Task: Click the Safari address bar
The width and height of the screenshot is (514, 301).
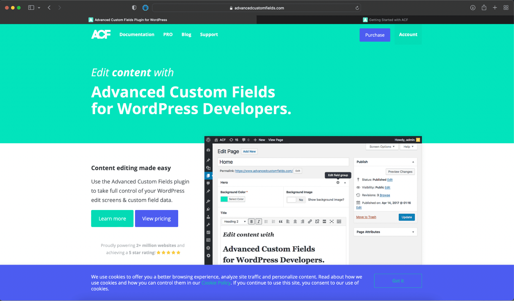Action: pyautogui.click(x=256, y=8)
